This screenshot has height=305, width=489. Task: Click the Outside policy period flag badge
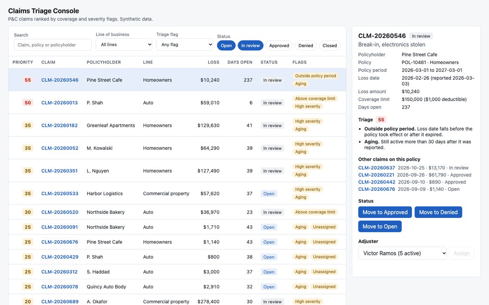(x=316, y=76)
